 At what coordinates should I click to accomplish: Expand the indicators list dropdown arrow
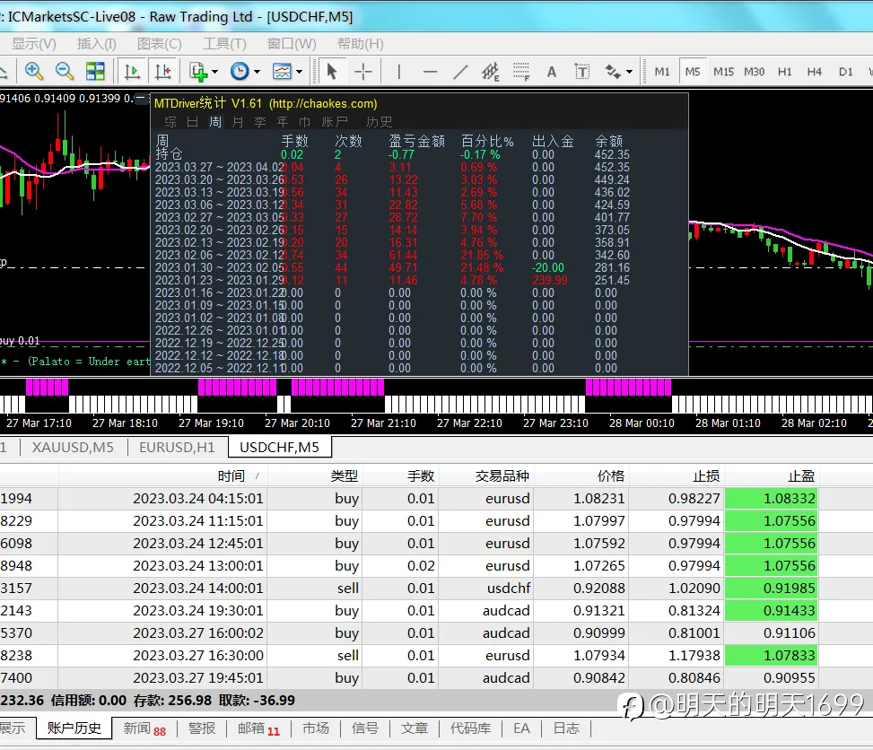(214, 72)
